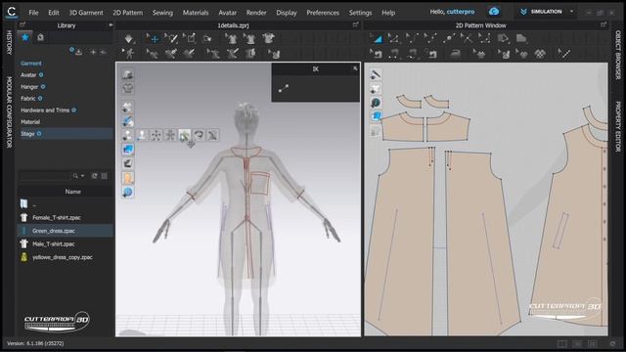Click the library search input field
626x352 pixels.
(x=45, y=176)
